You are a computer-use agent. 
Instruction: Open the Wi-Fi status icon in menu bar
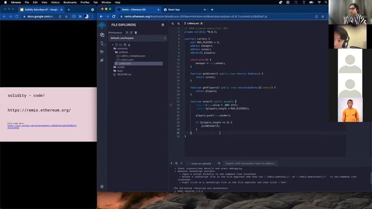point(319,2)
